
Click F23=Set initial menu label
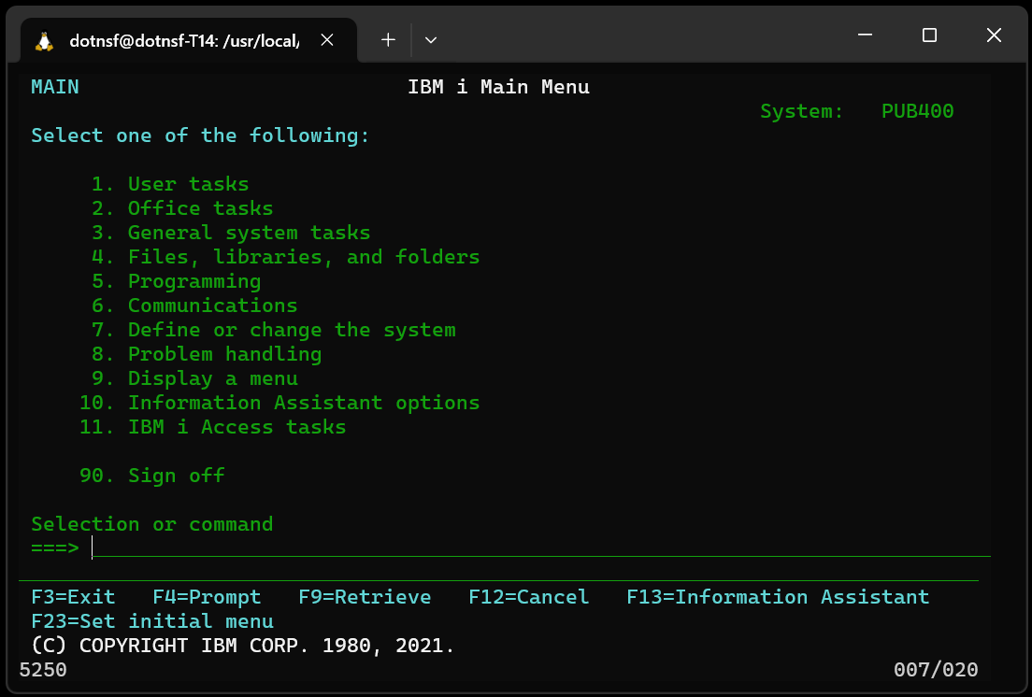(x=152, y=621)
